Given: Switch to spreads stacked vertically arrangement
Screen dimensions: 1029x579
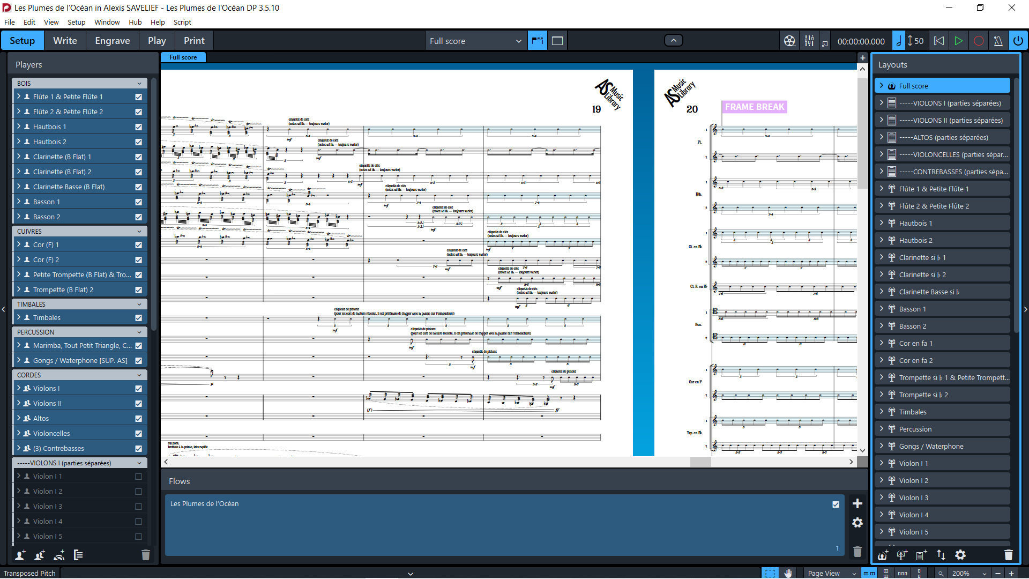Looking at the screenshot, I should coord(886,573).
